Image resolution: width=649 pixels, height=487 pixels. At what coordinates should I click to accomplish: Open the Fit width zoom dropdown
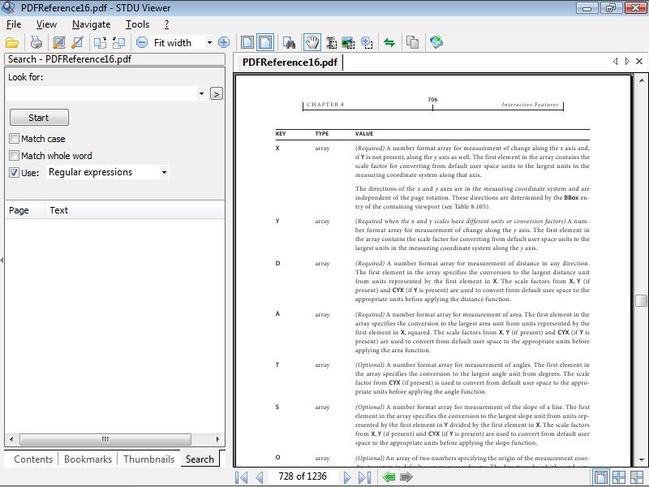209,42
